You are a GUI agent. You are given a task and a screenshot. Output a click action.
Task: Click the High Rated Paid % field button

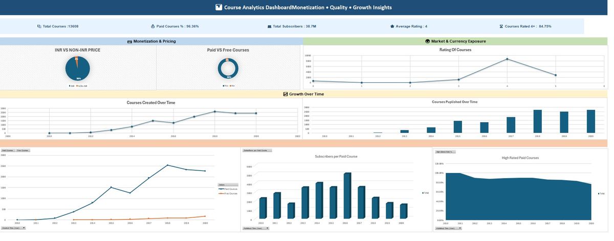tap(445, 152)
